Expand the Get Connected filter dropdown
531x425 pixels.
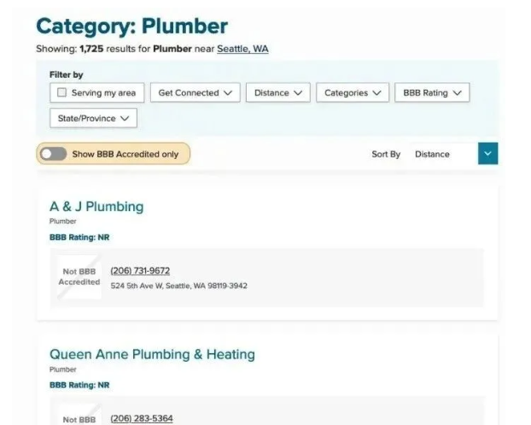(x=195, y=93)
